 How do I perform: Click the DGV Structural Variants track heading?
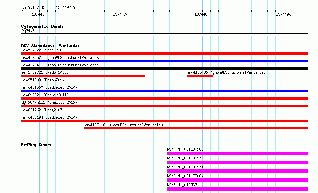(50, 46)
